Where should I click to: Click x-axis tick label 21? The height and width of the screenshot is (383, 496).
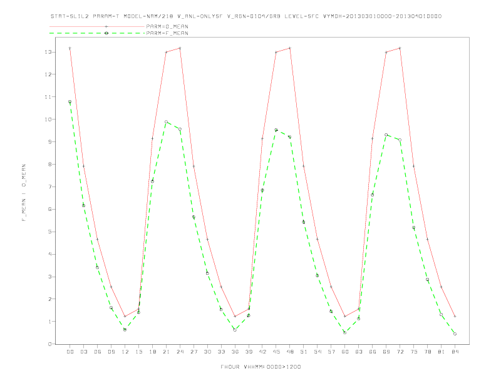[166, 352]
